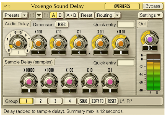Click the Sample Delay quick entry field

[x=126, y=63]
